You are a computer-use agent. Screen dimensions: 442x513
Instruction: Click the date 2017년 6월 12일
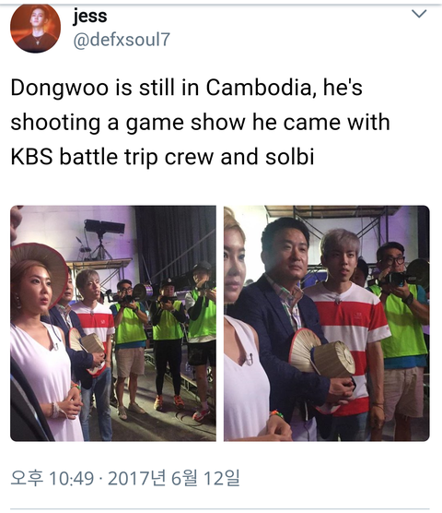173,478
